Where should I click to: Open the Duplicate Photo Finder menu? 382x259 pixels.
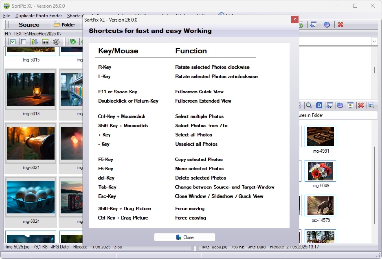pyautogui.click(x=39, y=16)
